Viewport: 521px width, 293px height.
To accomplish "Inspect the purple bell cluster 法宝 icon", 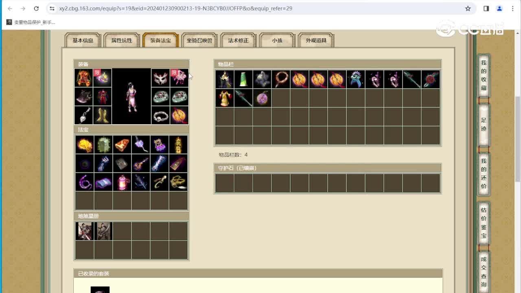I will coord(160,144).
